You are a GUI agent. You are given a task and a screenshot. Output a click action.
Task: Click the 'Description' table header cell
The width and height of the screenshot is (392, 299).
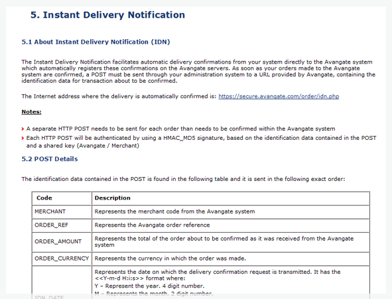(231, 198)
